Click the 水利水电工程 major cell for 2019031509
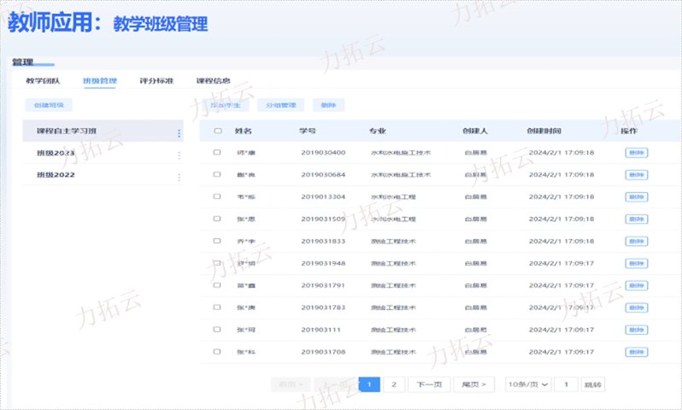682x410 pixels. coord(393,220)
